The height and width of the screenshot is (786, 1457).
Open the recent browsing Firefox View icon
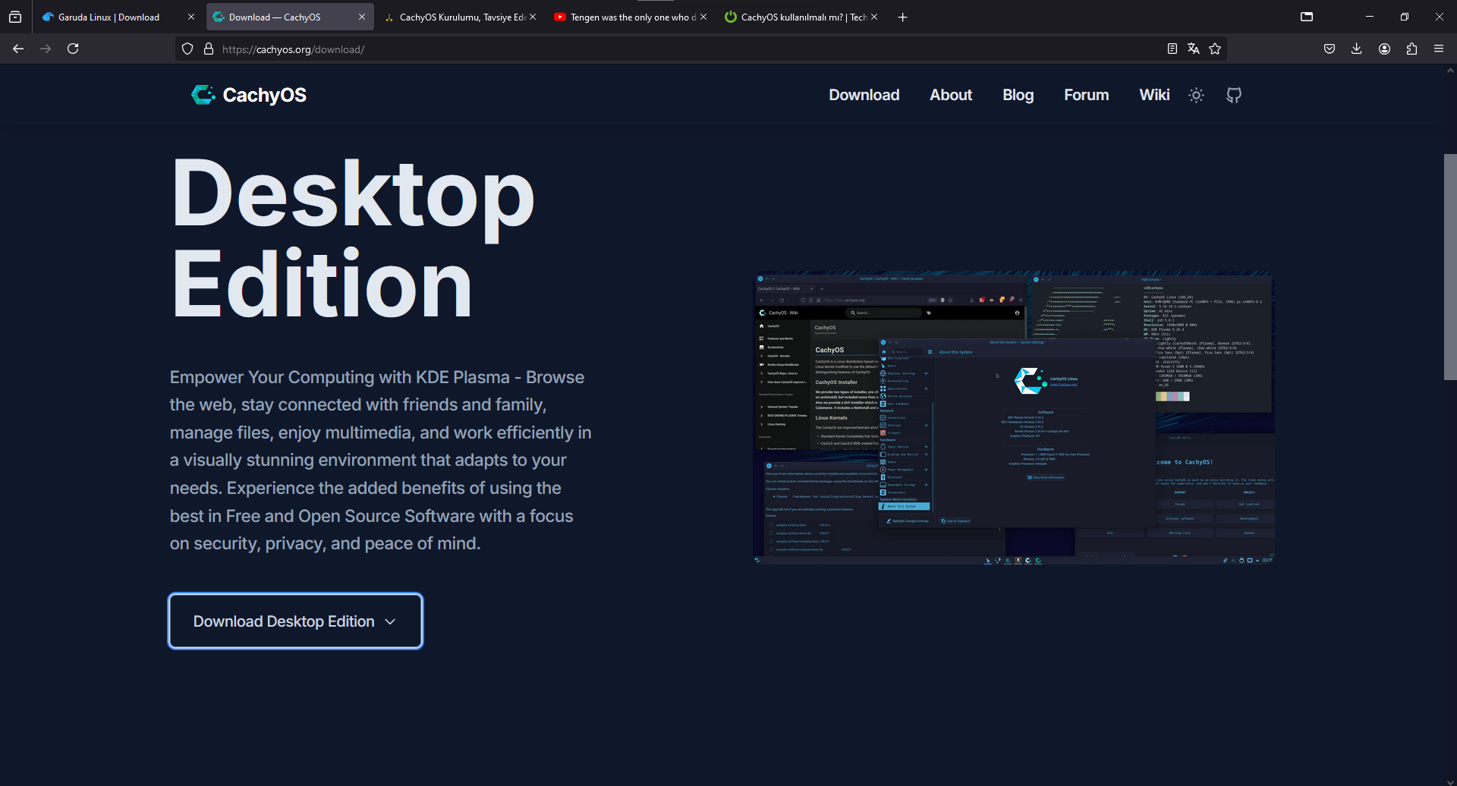15,17
